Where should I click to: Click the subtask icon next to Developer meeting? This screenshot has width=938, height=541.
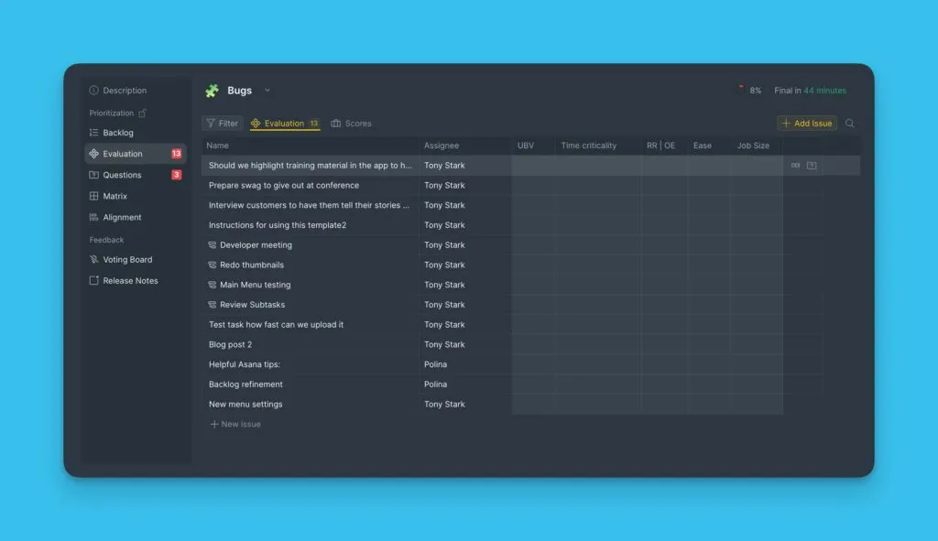click(x=212, y=245)
